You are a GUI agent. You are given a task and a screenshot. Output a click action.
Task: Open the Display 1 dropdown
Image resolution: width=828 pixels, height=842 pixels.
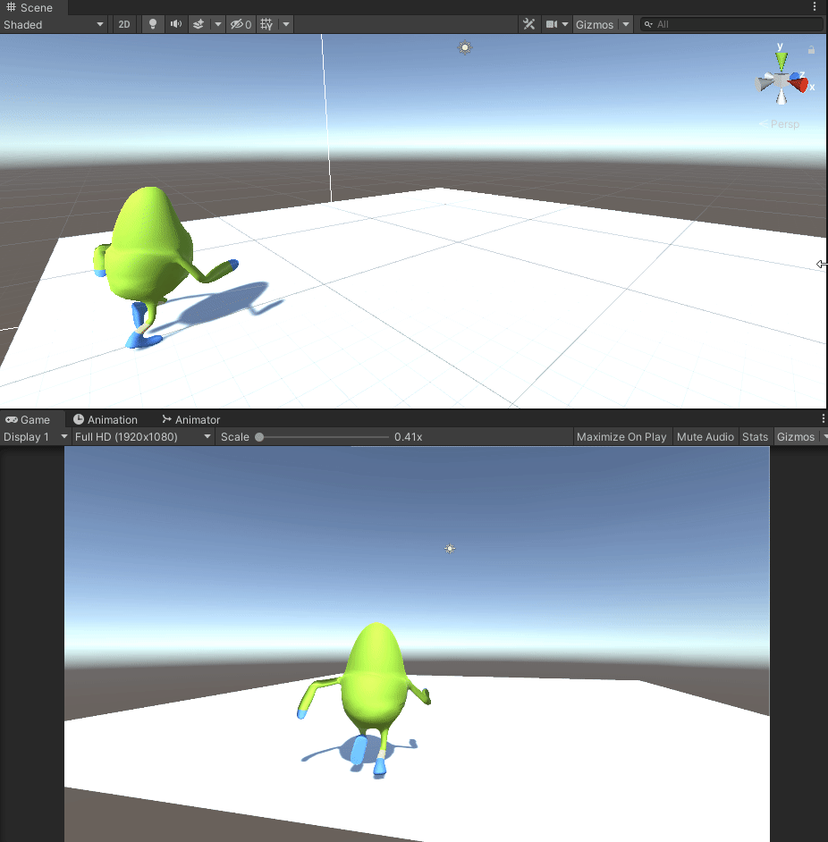click(x=36, y=437)
